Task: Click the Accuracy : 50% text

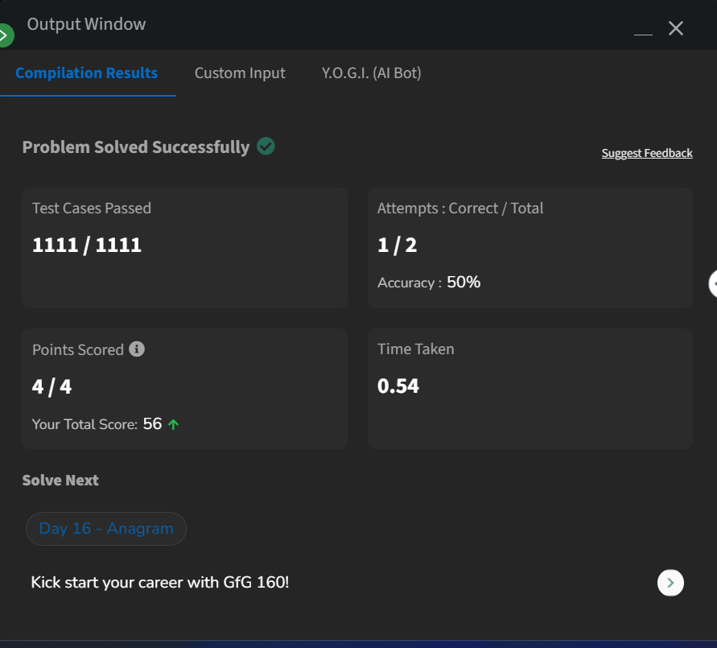Action: pos(428,283)
